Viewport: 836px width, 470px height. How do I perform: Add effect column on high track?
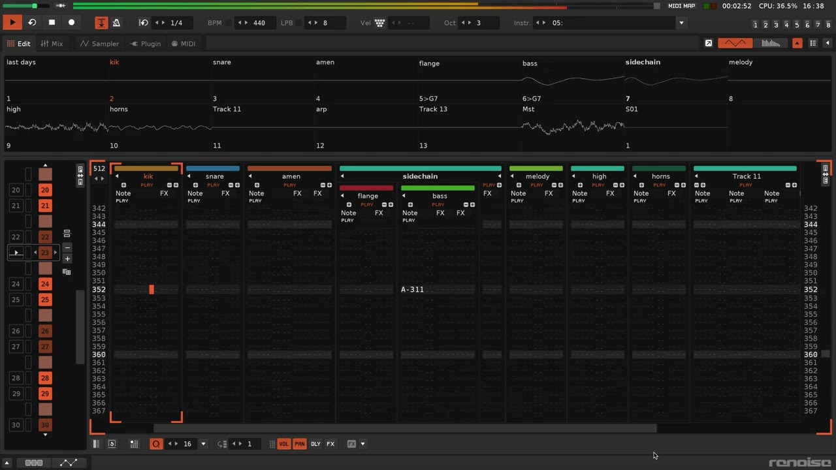(x=622, y=185)
